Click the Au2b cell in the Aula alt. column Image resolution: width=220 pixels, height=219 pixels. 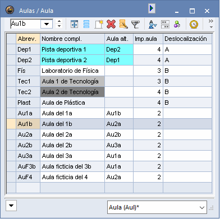pos(119,134)
